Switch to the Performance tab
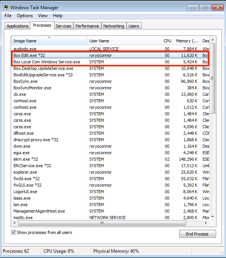The image size is (226, 258). (x=87, y=26)
